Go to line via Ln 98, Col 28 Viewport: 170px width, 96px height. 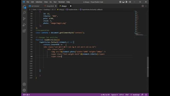(105, 95)
